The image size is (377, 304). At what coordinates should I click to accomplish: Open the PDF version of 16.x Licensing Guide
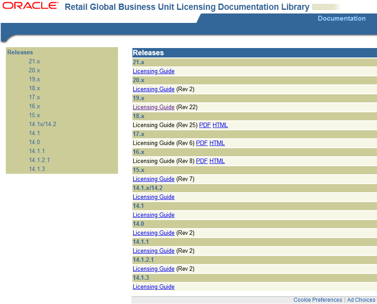tap(202, 161)
